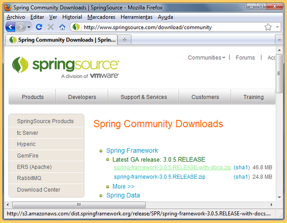
Task: Bookmark this page with the star icon
Action: click(268, 27)
